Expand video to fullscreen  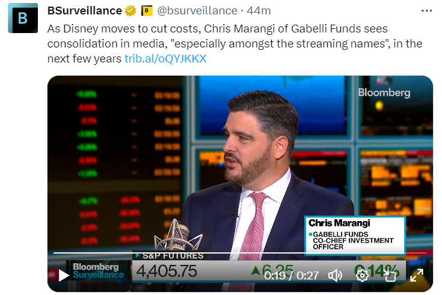click(x=417, y=276)
